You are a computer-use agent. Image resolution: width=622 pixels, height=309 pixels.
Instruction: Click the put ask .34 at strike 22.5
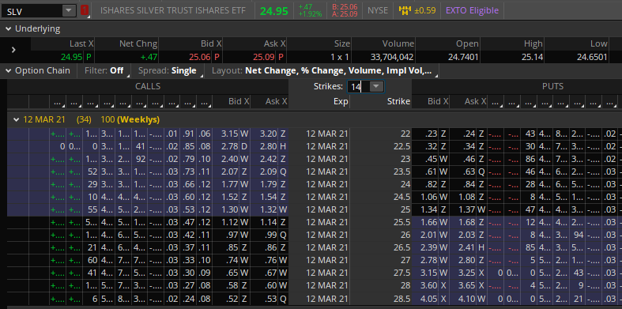coord(469,146)
